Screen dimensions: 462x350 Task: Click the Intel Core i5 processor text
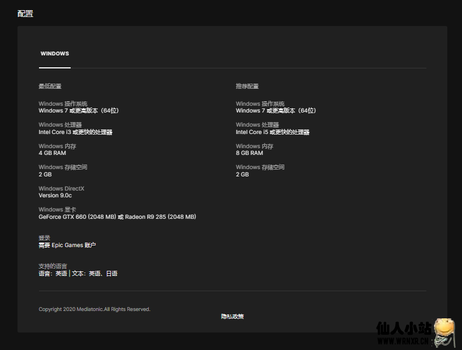click(x=273, y=132)
